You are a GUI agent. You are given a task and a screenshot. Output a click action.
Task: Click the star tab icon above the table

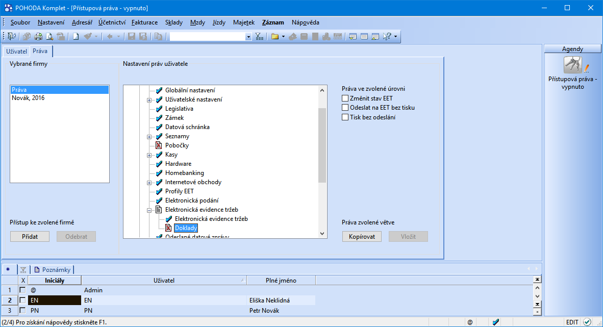coord(8,269)
